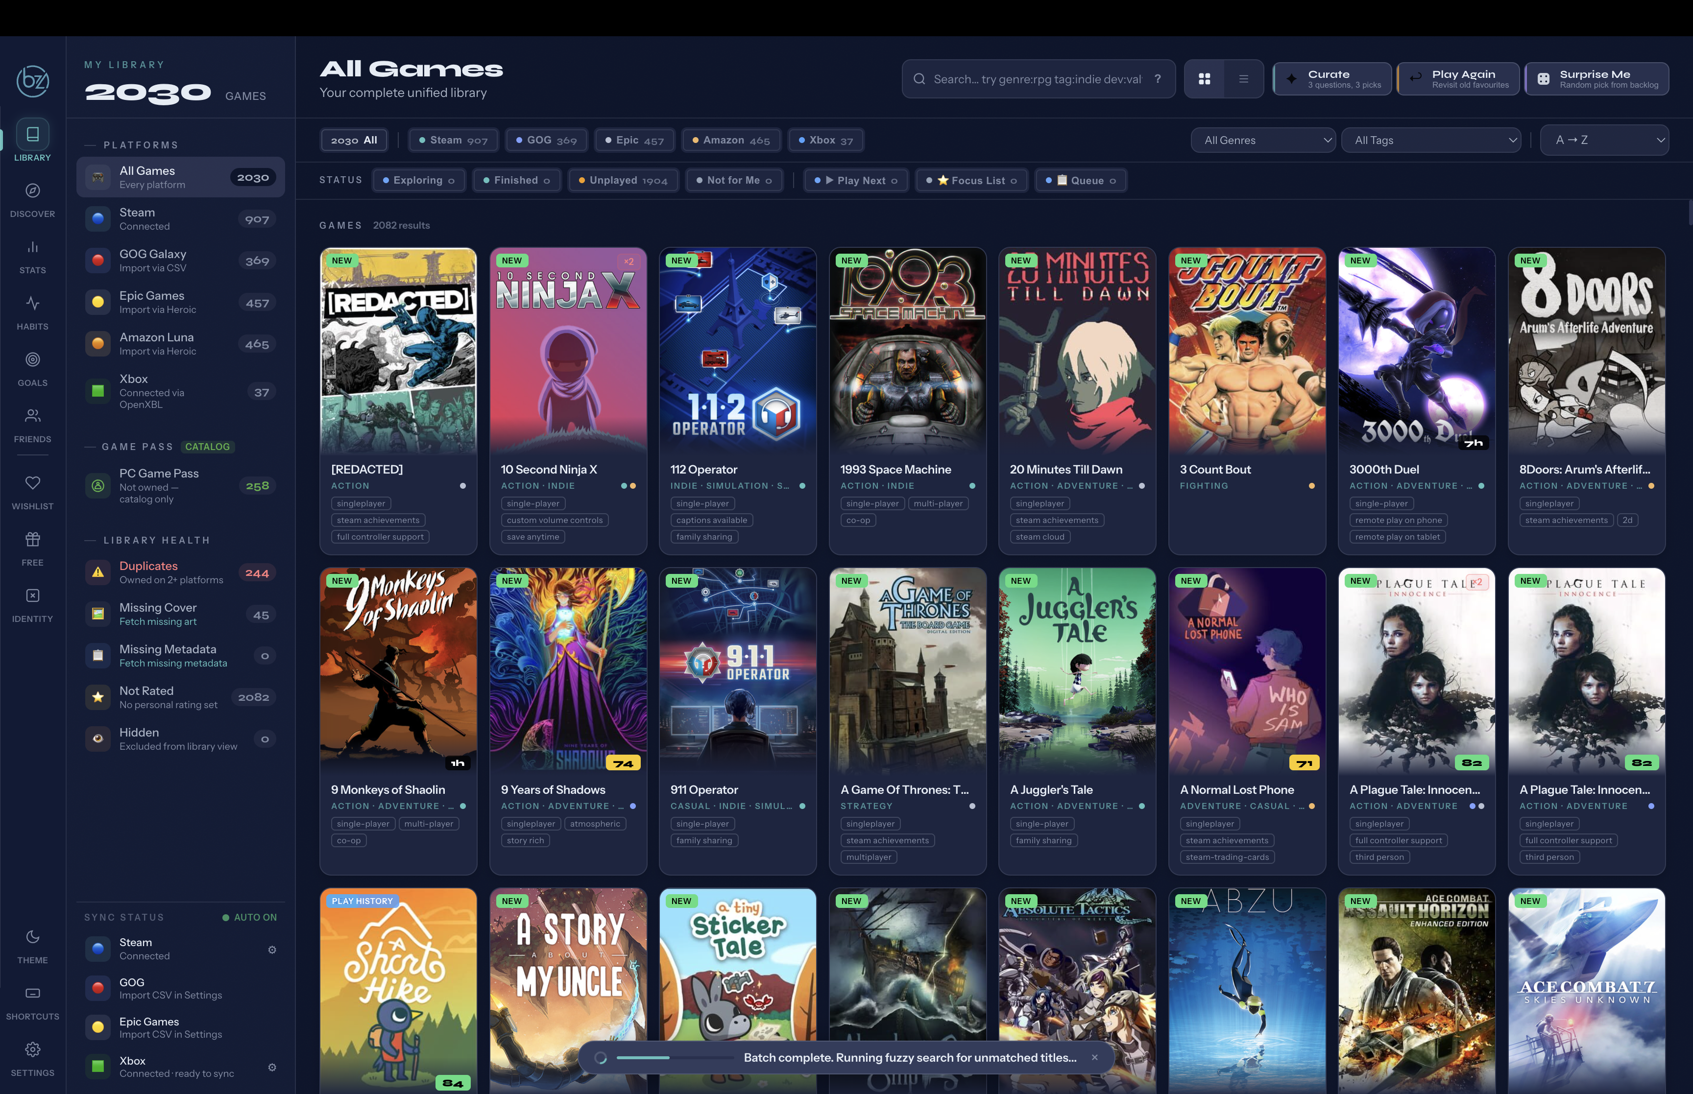Open the 10 Second Ninja X cover
The height and width of the screenshot is (1094, 1693).
[x=568, y=351]
